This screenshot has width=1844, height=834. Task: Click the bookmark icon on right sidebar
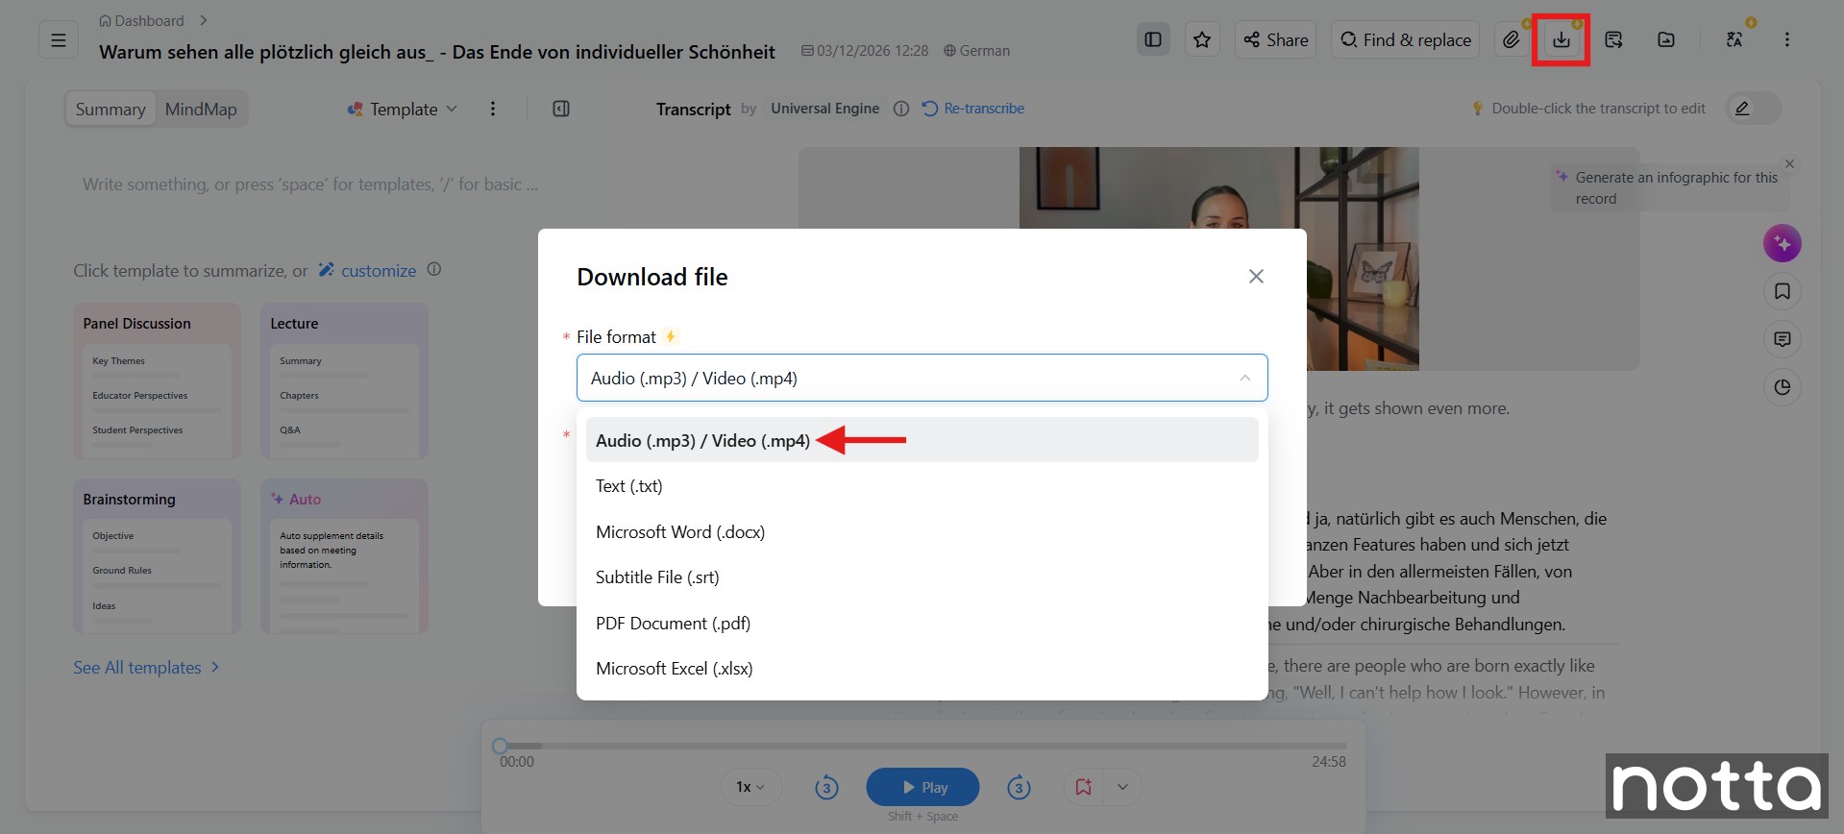click(x=1782, y=291)
